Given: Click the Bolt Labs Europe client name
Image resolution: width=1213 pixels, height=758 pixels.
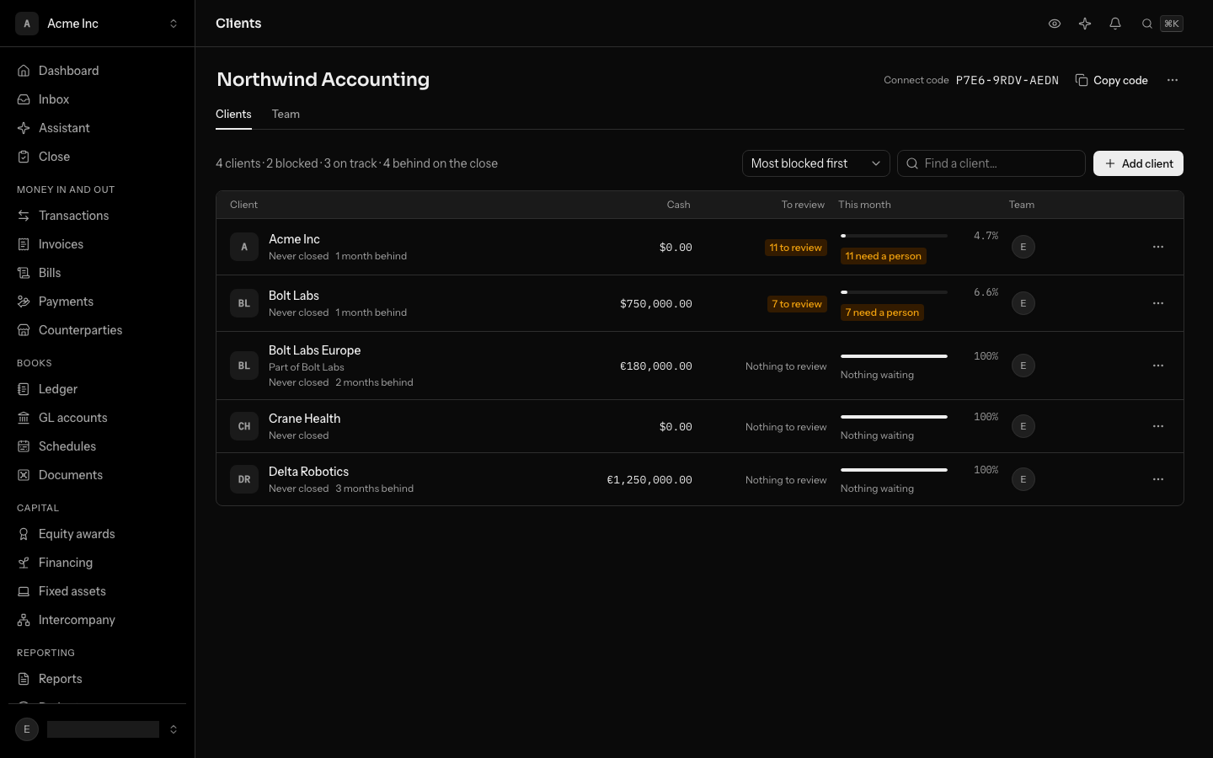Looking at the screenshot, I should 314,350.
